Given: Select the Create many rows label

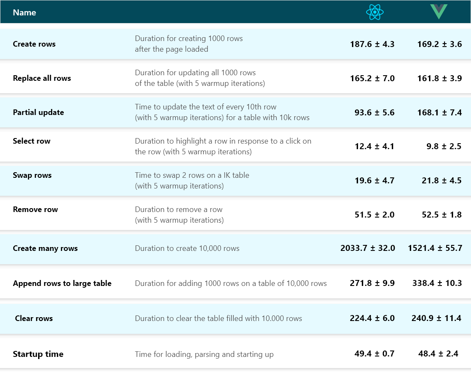Looking at the screenshot, I should tap(45, 248).
